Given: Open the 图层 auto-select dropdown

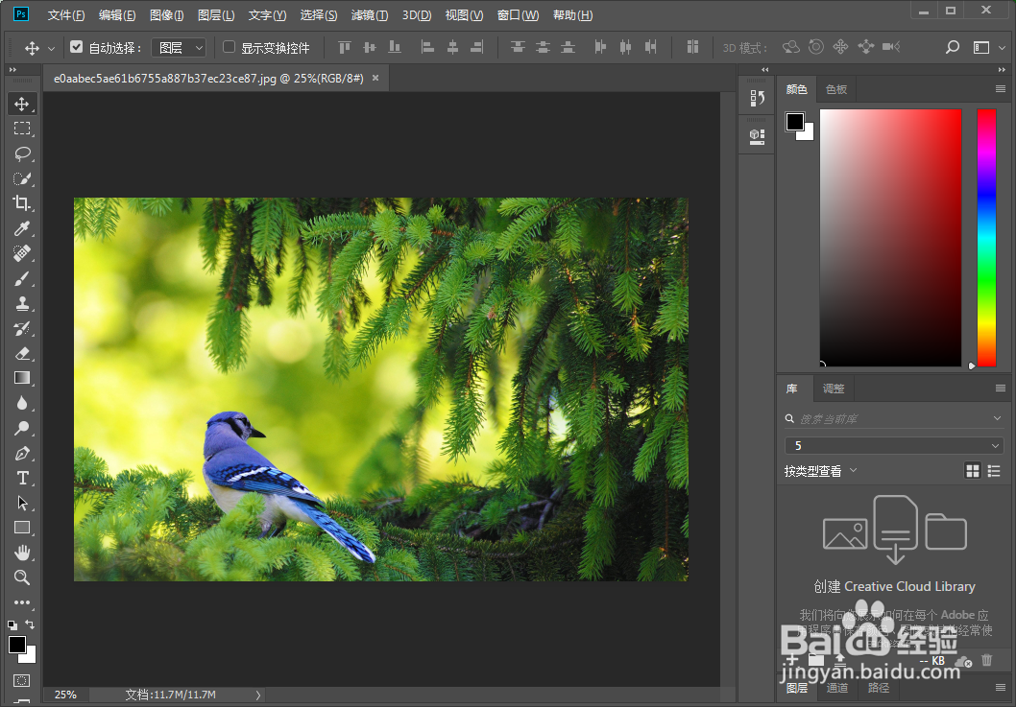Looking at the screenshot, I should pos(179,47).
